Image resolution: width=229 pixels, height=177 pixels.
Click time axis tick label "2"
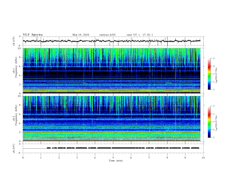pos(59,158)
